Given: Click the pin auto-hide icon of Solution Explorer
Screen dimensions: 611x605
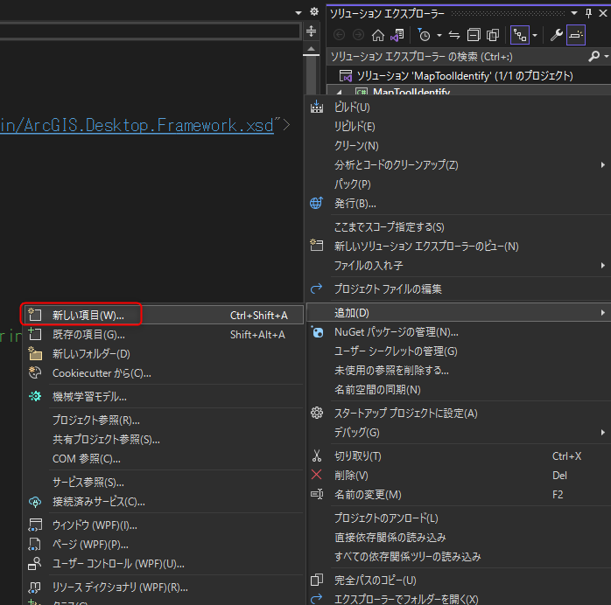Looking at the screenshot, I should click(x=588, y=14).
